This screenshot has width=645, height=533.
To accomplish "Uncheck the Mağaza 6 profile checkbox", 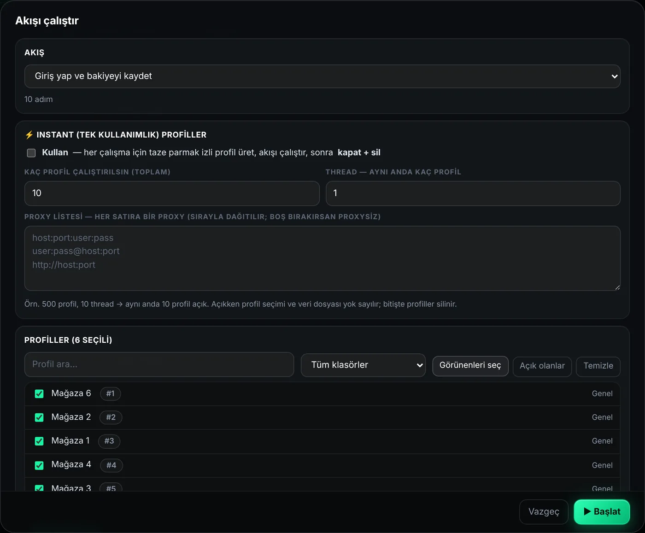I will point(39,394).
